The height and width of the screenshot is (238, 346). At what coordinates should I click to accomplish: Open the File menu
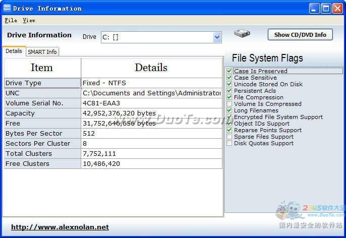click(11, 20)
